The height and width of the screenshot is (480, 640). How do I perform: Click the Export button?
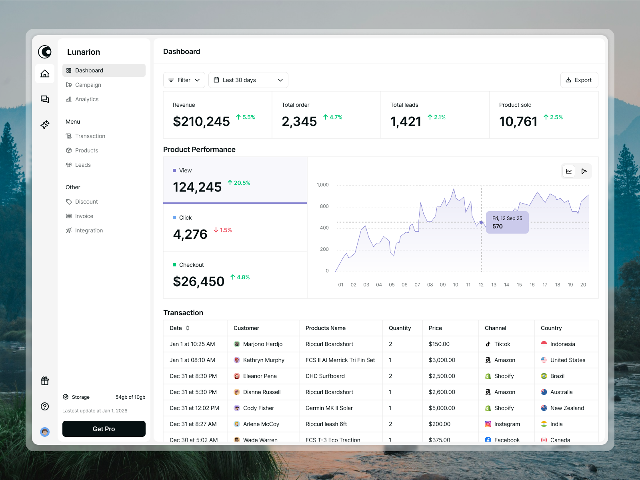coord(579,80)
